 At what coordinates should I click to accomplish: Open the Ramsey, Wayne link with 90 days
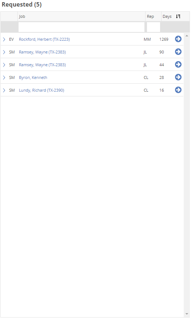tap(42, 52)
